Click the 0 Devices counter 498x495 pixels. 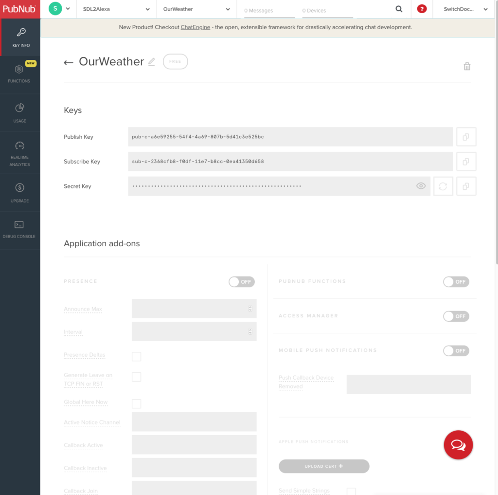point(314,11)
